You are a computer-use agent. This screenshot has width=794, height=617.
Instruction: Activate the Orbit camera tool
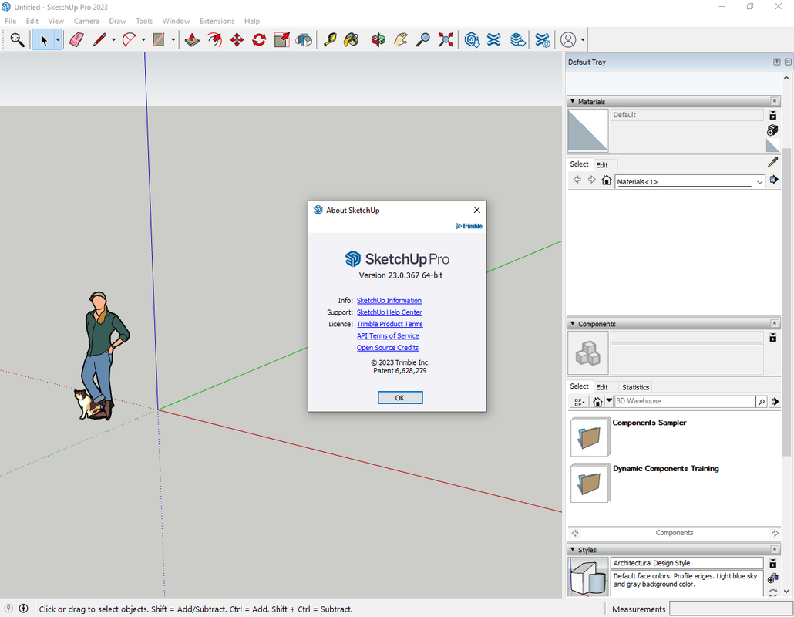(x=378, y=40)
